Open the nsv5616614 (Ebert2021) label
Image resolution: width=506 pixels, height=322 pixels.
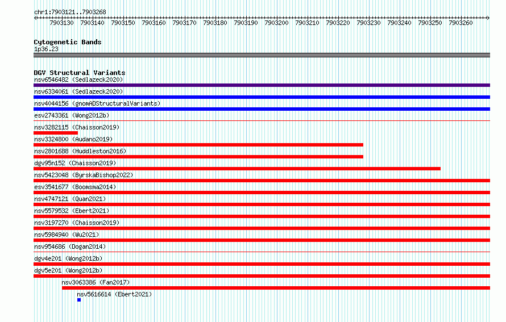click(x=114, y=294)
